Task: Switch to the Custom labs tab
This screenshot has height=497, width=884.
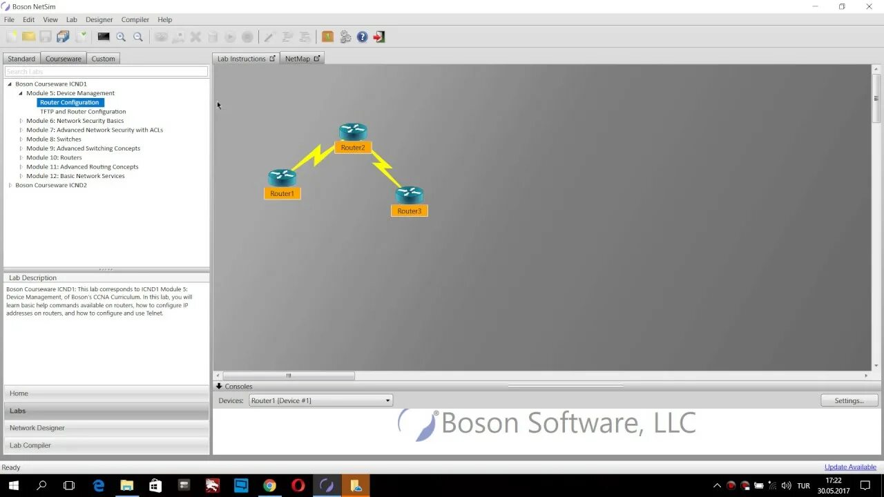Action: (x=104, y=59)
